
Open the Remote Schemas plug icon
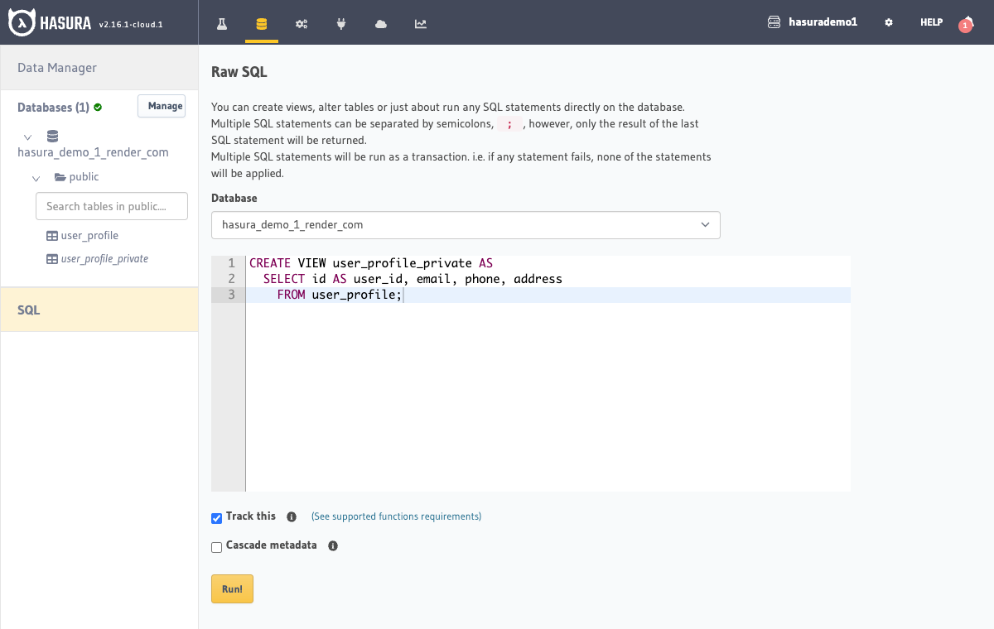pos(341,24)
